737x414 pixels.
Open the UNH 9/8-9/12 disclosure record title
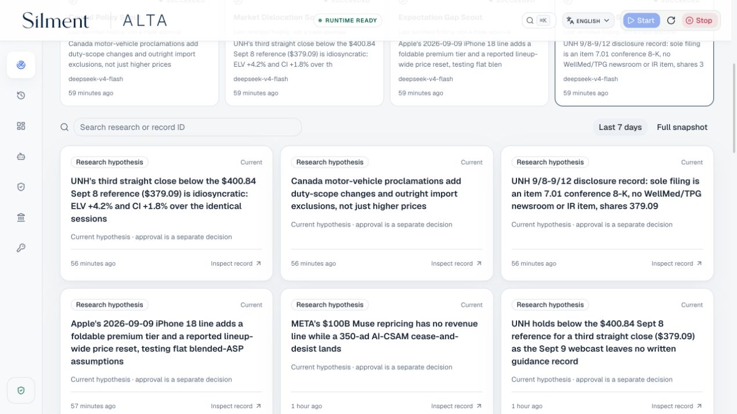[x=606, y=194]
